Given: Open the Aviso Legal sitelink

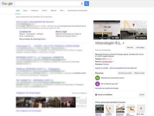Looking at the screenshot, I should (61, 32).
